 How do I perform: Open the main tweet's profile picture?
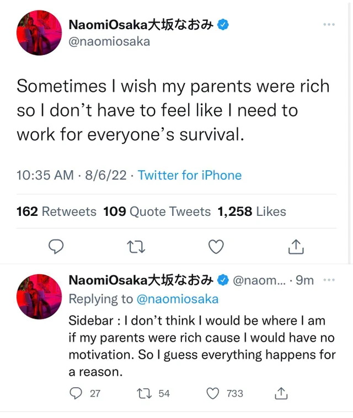point(39,32)
